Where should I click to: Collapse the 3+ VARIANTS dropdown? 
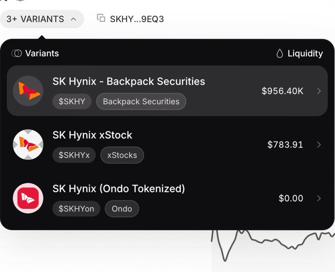coord(42,19)
